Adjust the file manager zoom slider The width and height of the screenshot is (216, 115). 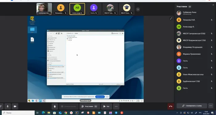point(107,84)
